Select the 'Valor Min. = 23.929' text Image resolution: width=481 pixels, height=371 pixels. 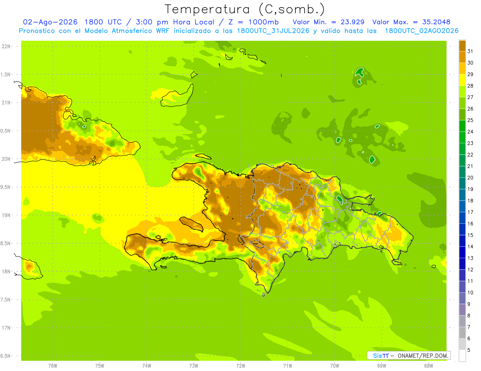(329, 22)
